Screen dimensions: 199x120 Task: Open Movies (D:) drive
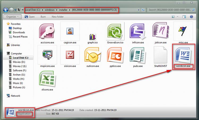coord(19,62)
